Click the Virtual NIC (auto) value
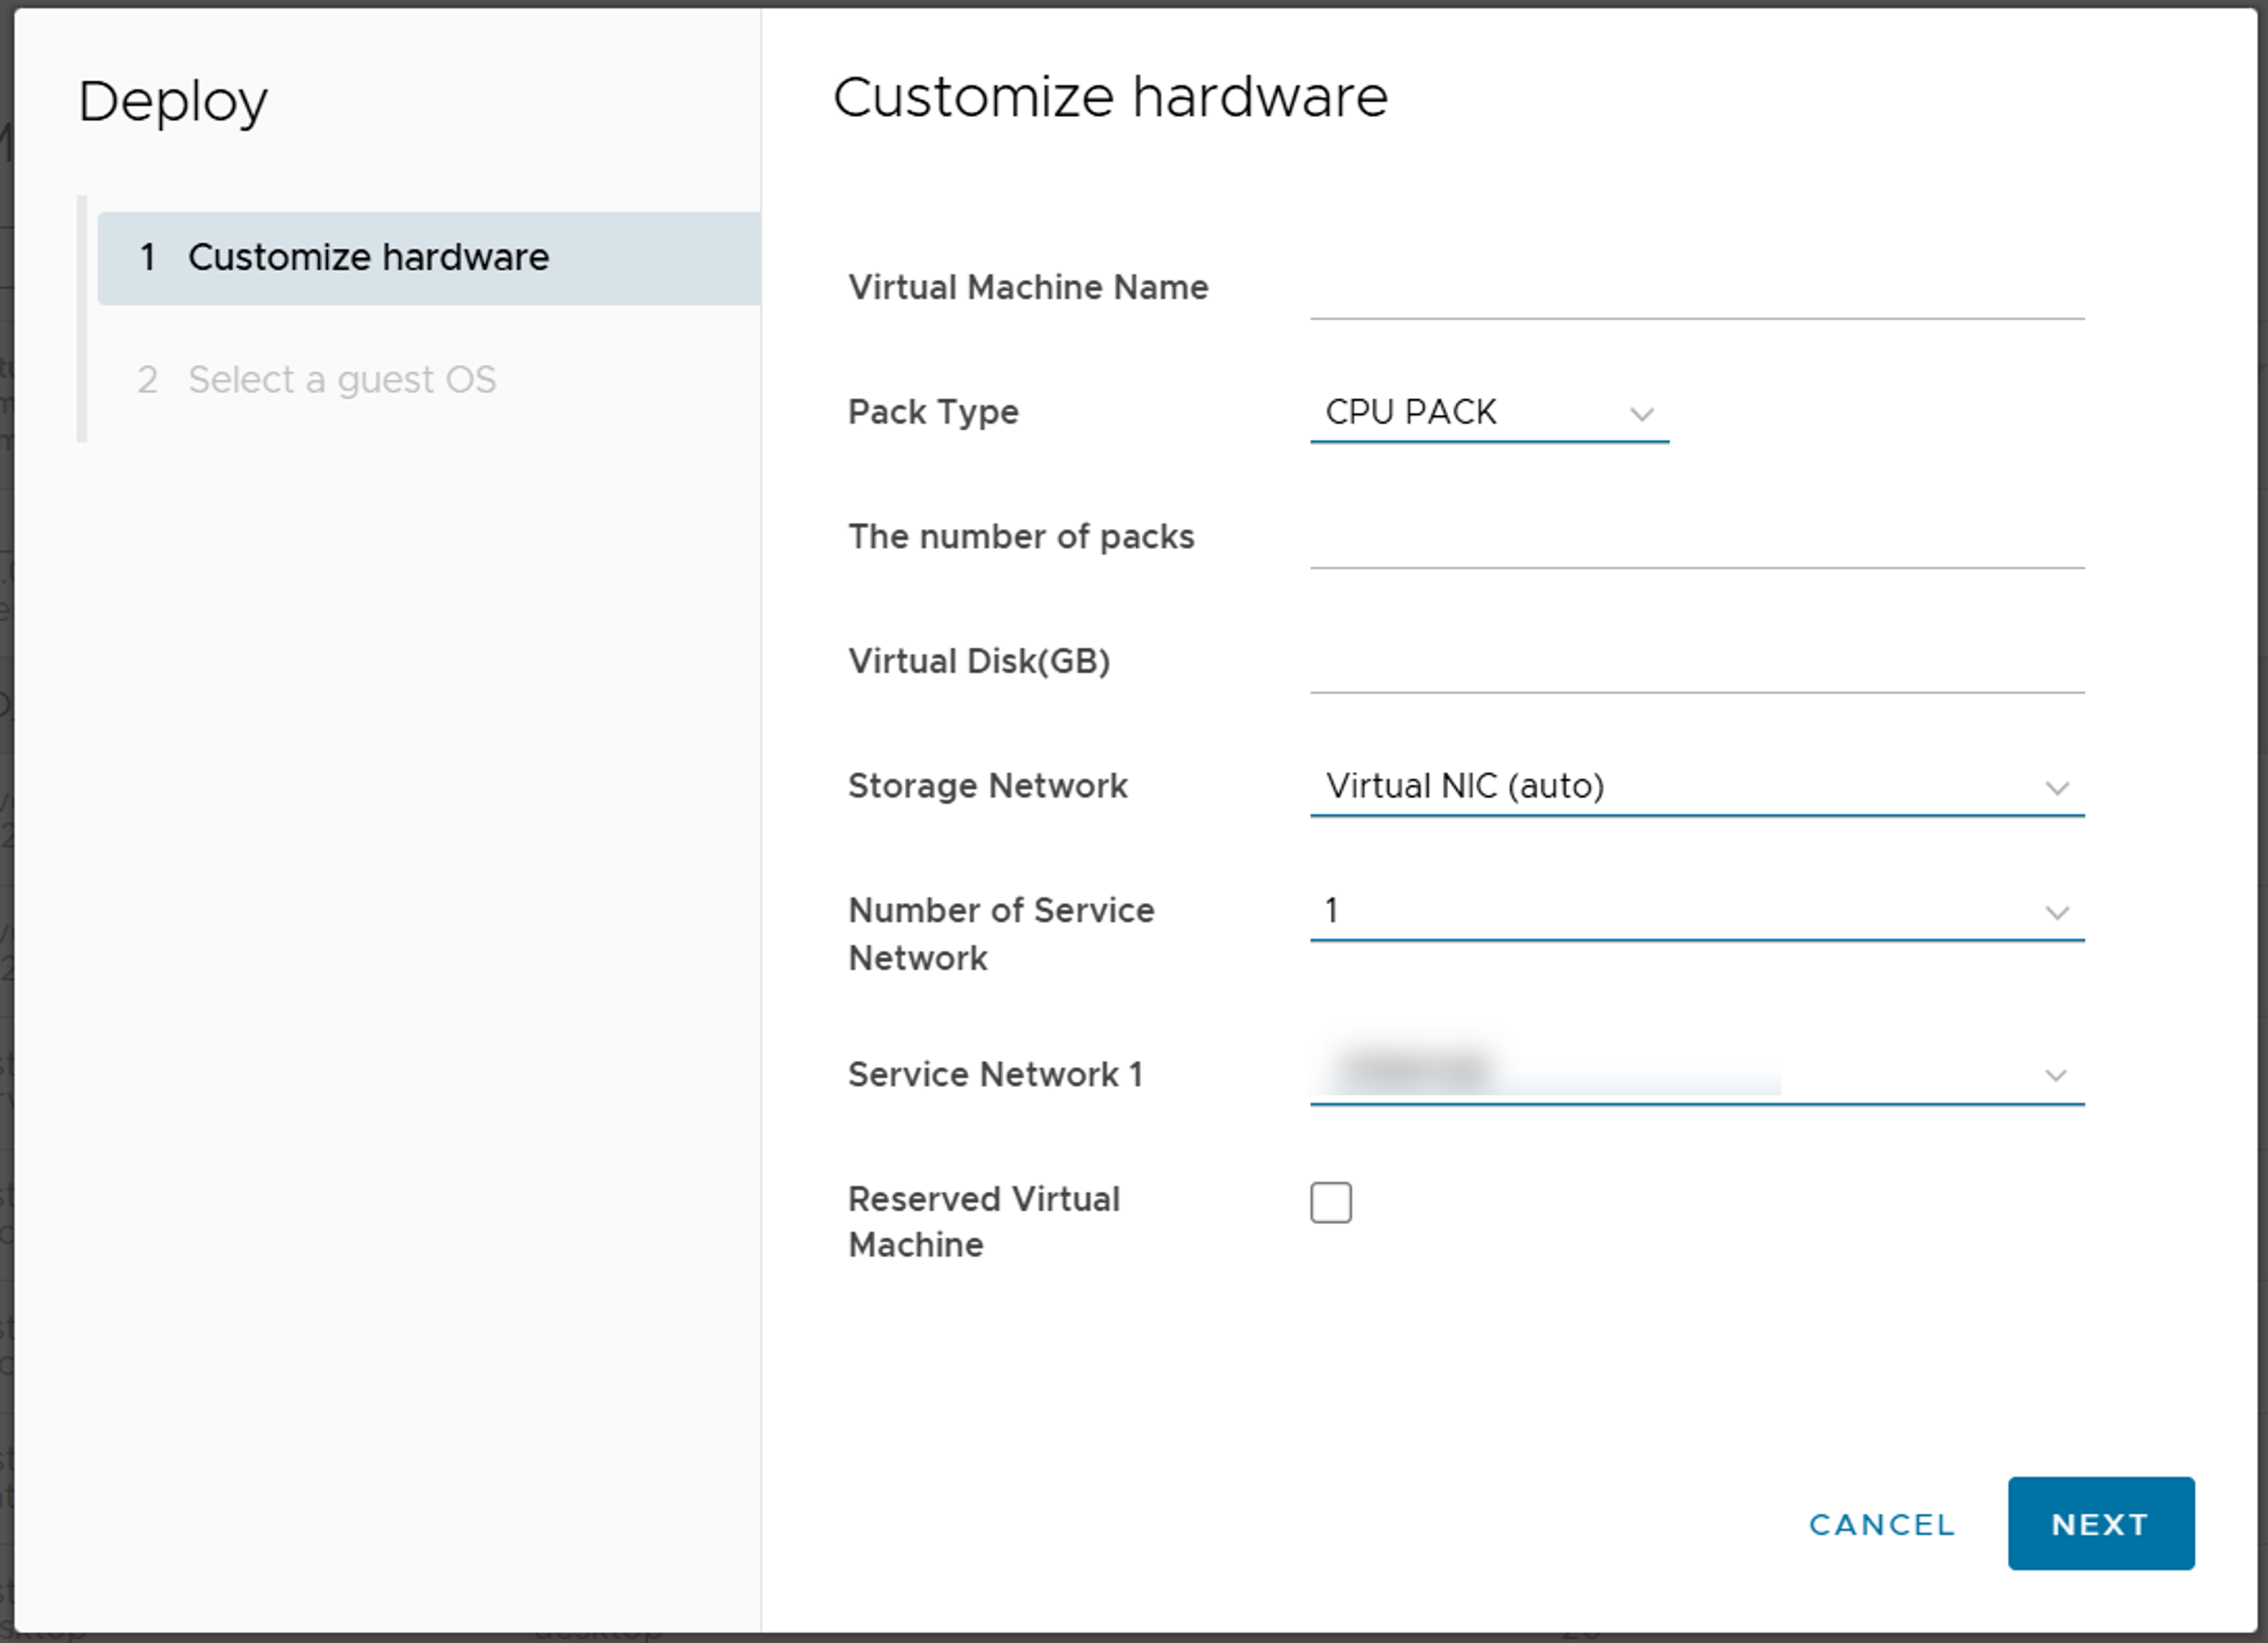 [1464, 787]
